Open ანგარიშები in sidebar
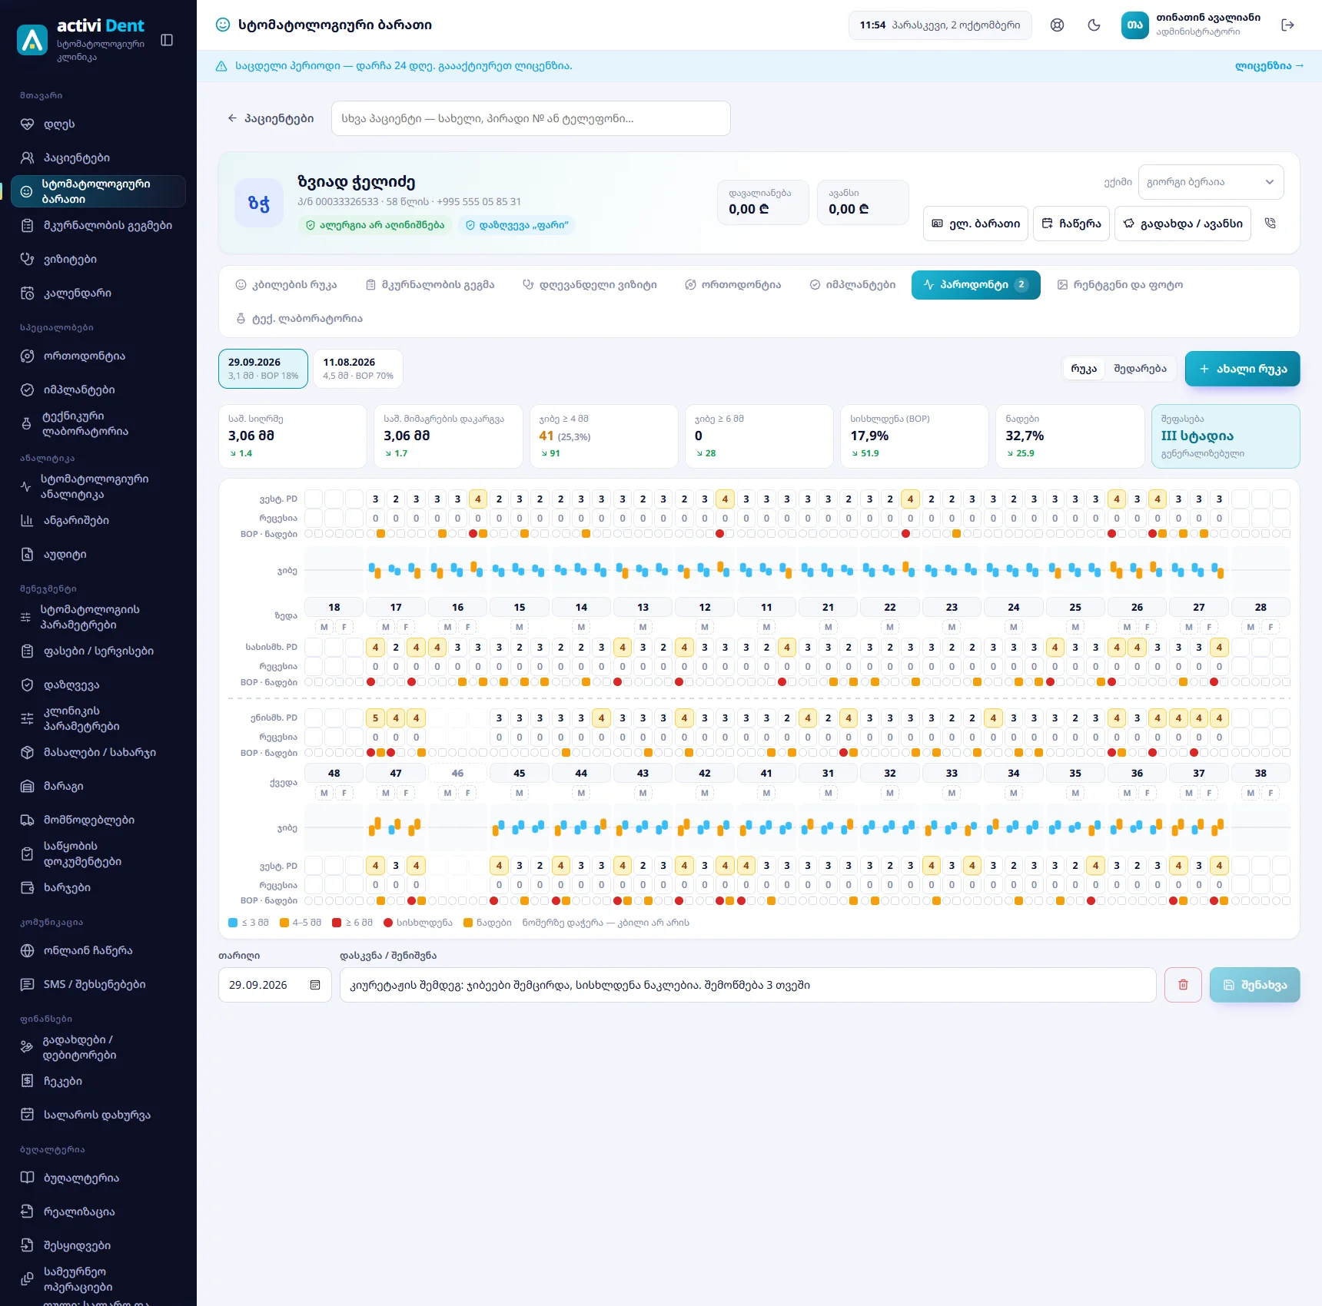Image resolution: width=1322 pixels, height=1306 pixels. 98,520
